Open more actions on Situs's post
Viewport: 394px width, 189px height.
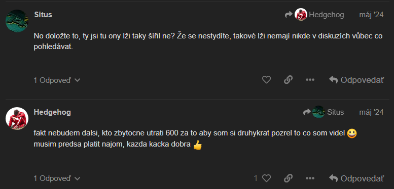pos(310,80)
